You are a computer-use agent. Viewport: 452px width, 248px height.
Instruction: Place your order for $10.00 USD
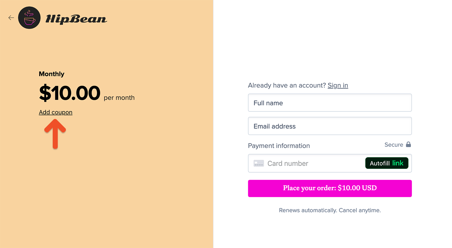(330, 188)
